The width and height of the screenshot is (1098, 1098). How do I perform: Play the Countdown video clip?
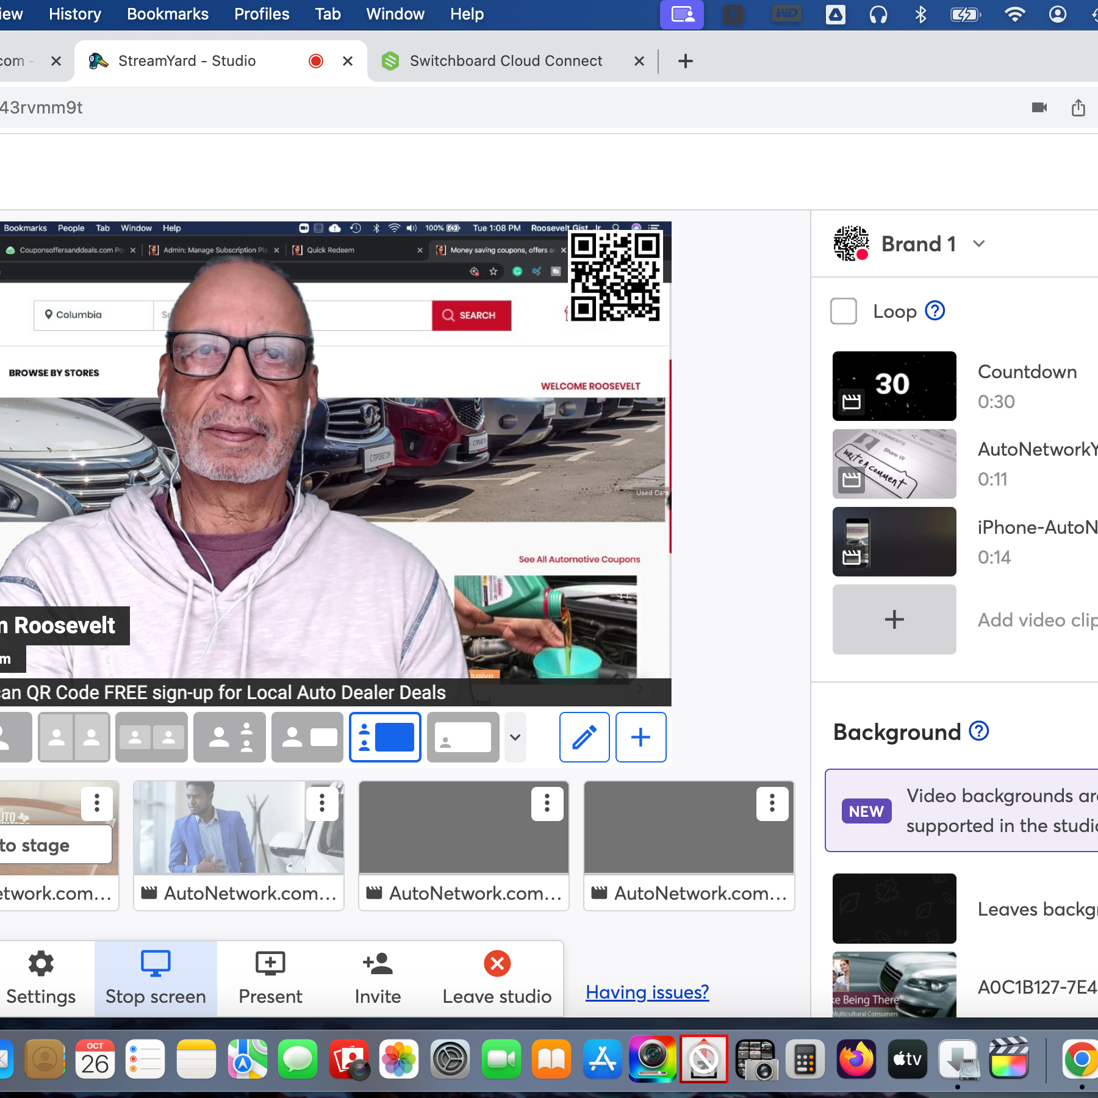(x=894, y=386)
